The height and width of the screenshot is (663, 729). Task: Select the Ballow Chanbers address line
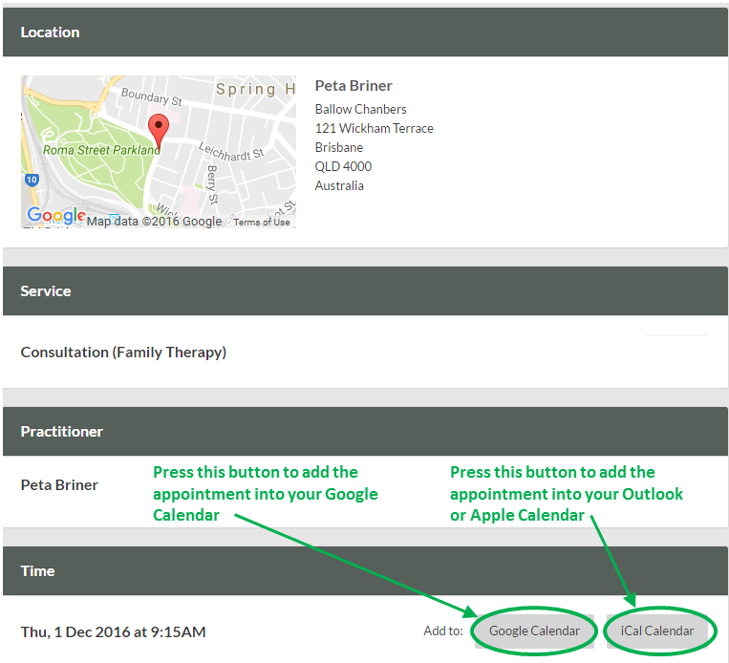tap(360, 109)
